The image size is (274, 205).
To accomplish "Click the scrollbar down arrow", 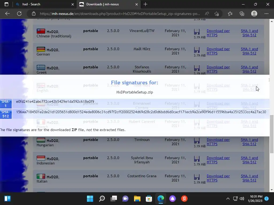I will click(272, 190).
